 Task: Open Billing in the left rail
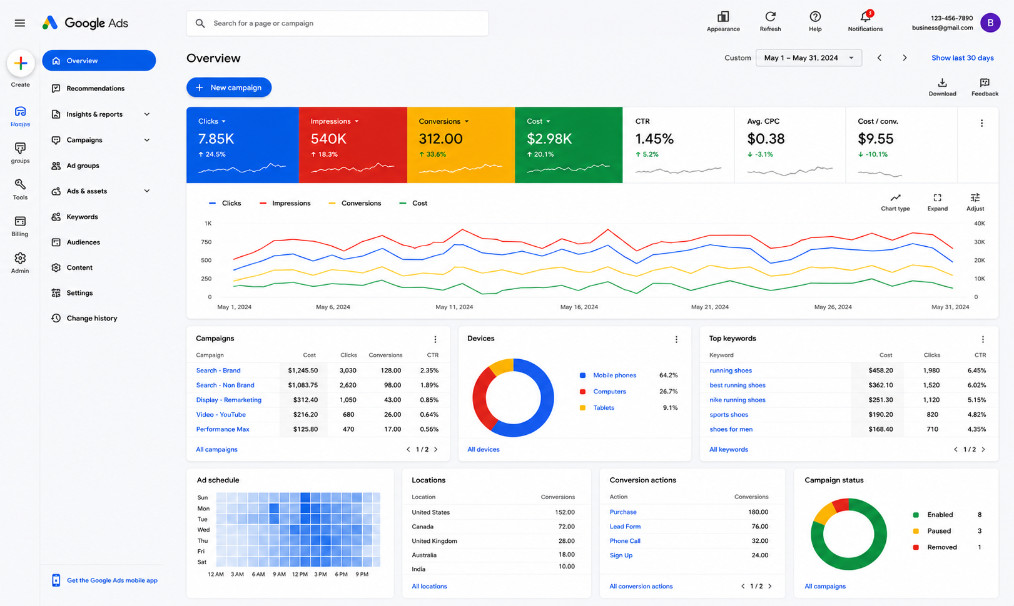[20, 226]
